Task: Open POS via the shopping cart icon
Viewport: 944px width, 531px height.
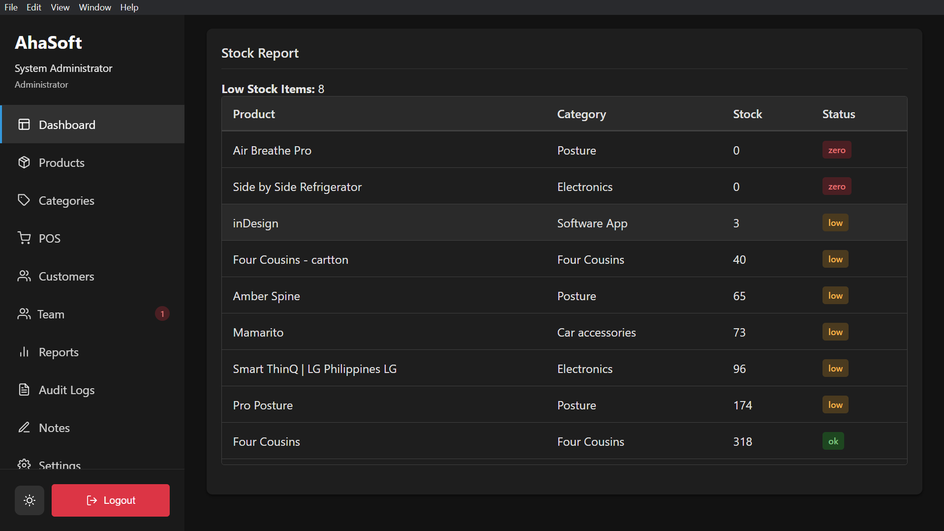Action: pyautogui.click(x=24, y=238)
